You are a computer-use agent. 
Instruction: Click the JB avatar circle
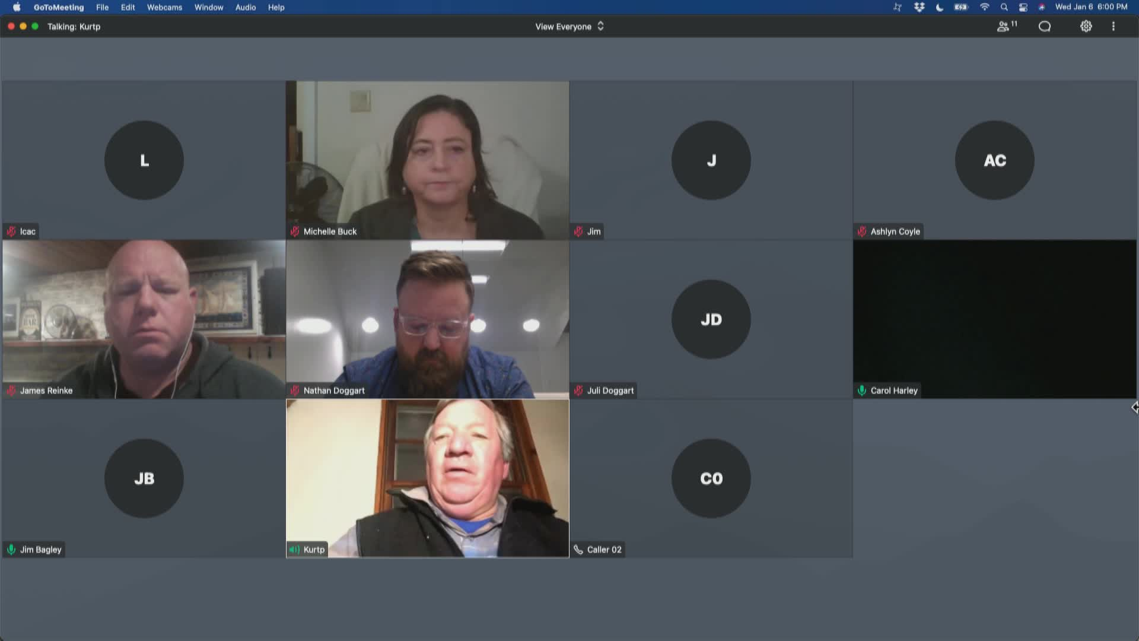[x=144, y=478]
